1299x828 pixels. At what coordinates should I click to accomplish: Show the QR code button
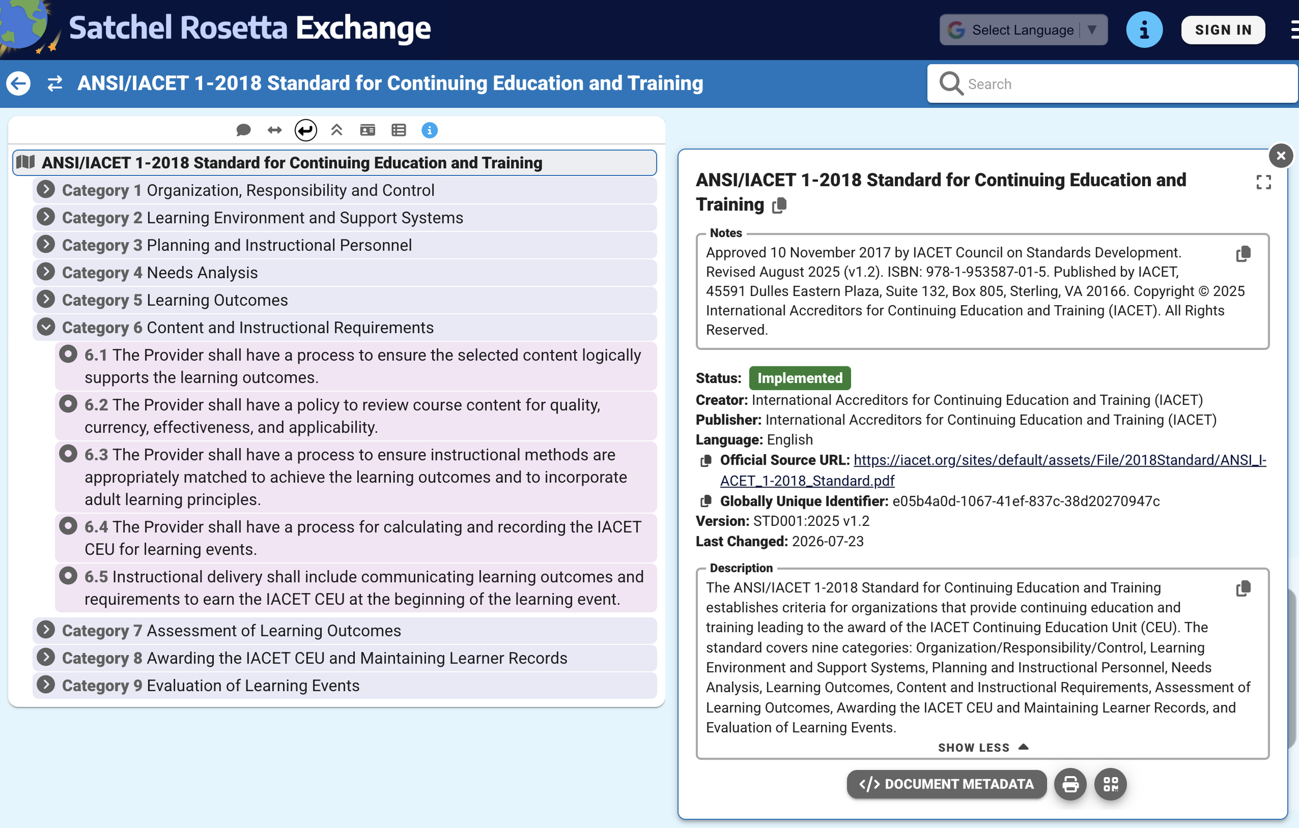coord(1110,784)
